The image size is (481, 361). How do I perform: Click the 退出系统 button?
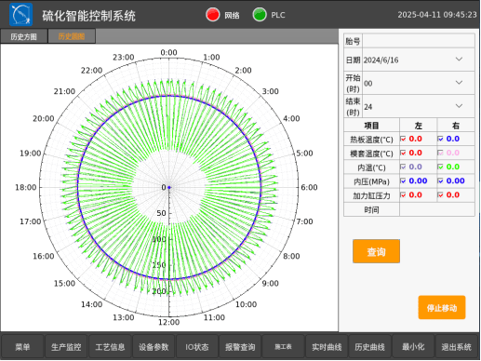(456, 347)
